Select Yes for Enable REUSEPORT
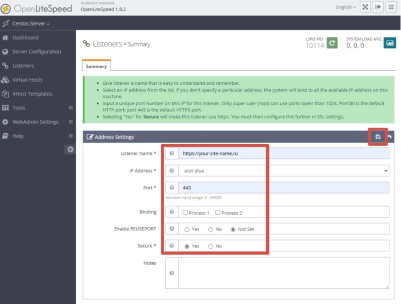401x304 pixels. pyautogui.click(x=187, y=229)
